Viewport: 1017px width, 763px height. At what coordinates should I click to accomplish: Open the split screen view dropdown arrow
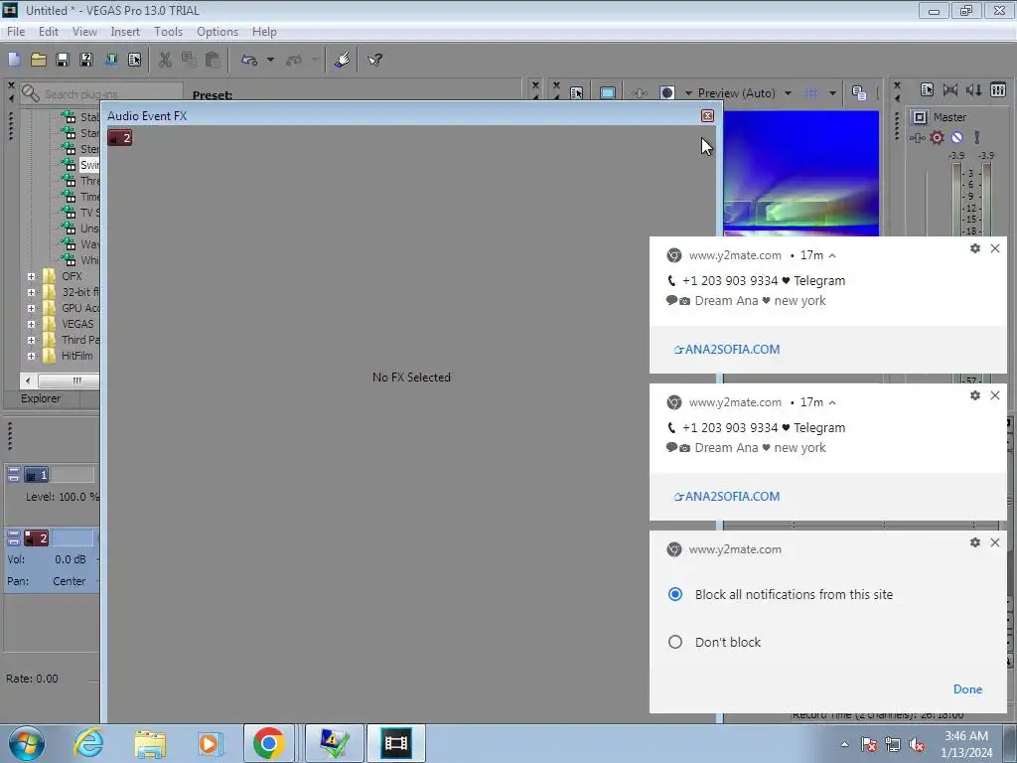coord(688,92)
